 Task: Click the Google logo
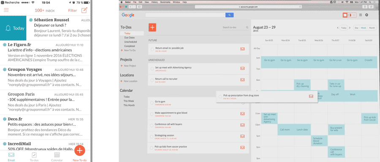[128, 15]
